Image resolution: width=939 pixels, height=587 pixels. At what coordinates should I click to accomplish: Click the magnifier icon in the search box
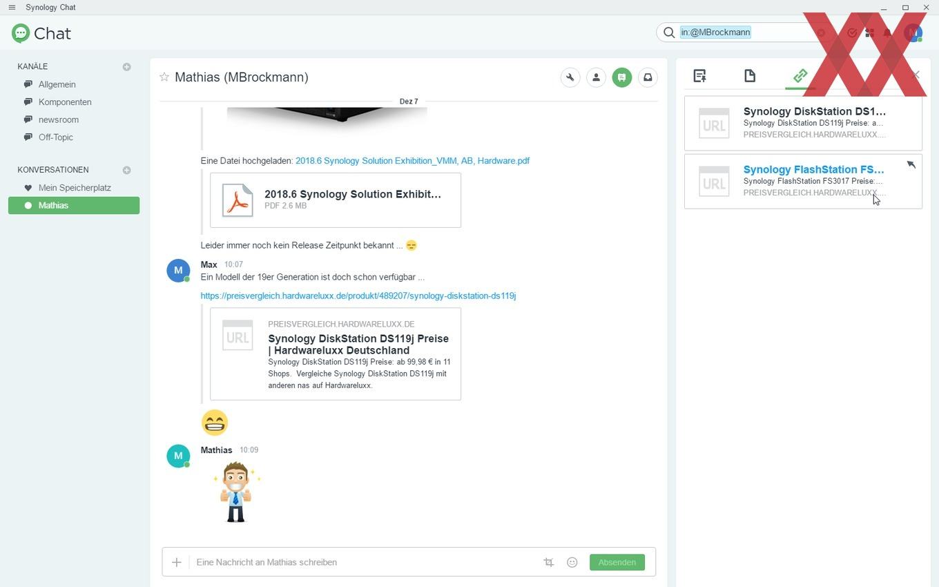[x=669, y=32]
